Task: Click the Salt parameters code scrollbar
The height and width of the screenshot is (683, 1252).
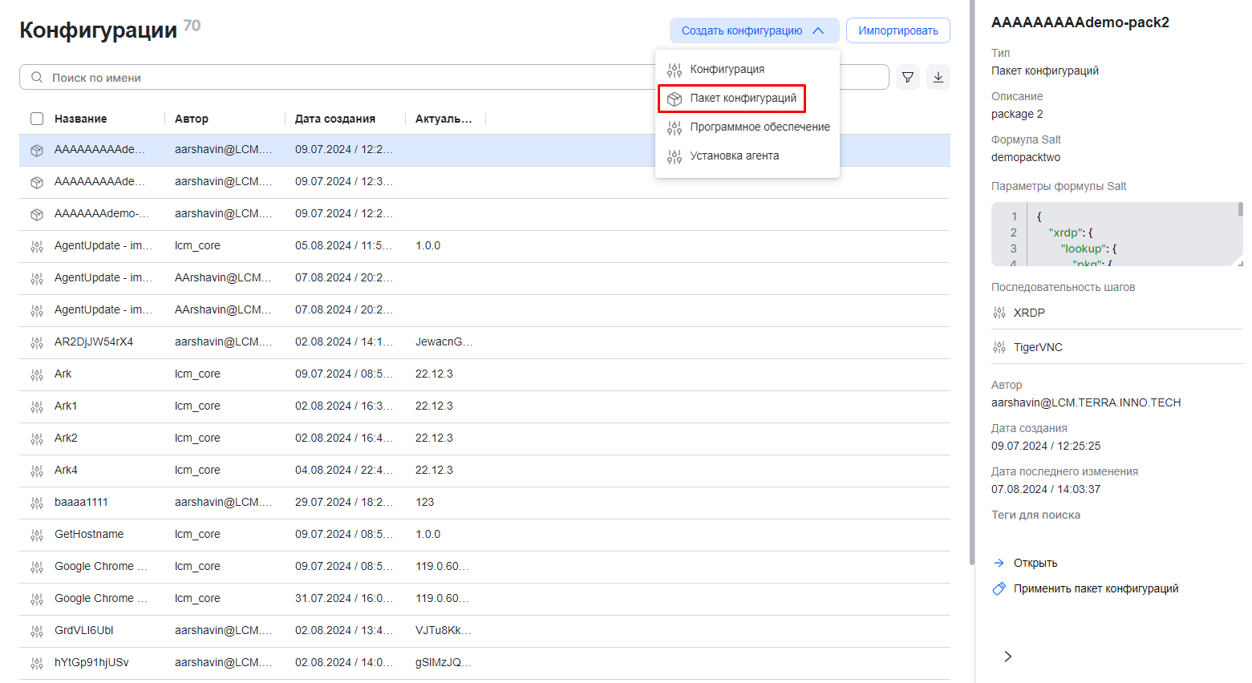Action: click(x=1240, y=210)
